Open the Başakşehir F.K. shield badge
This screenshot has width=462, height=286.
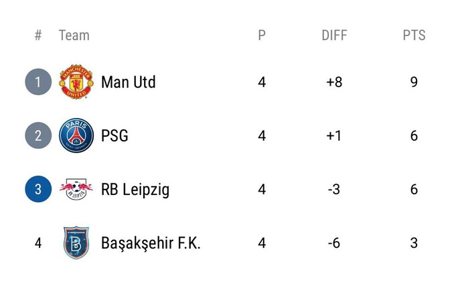pyautogui.click(x=76, y=242)
